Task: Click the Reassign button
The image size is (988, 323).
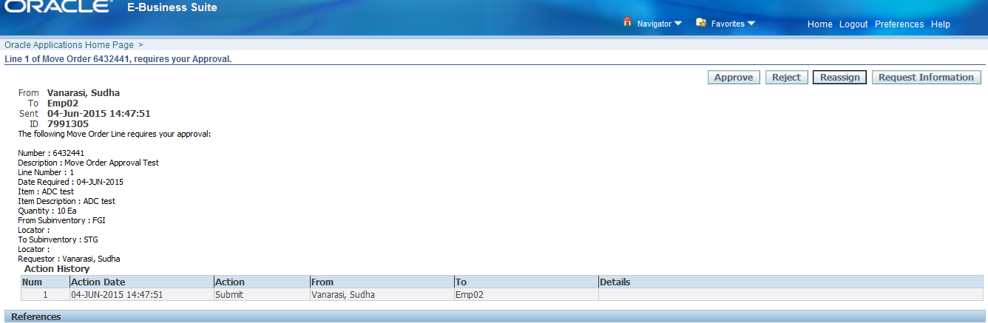Action: (x=839, y=78)
